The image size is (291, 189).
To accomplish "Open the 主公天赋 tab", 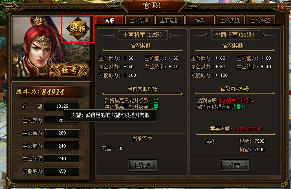I will tap(230, 20).
